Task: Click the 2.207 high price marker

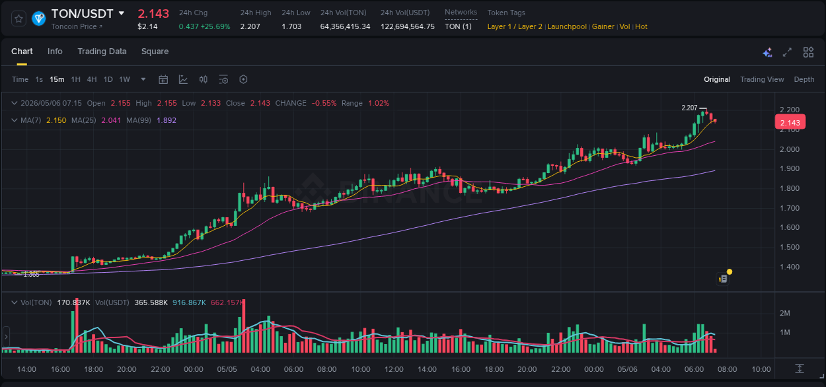Action: pyautogui.click(x=689, y=108)
